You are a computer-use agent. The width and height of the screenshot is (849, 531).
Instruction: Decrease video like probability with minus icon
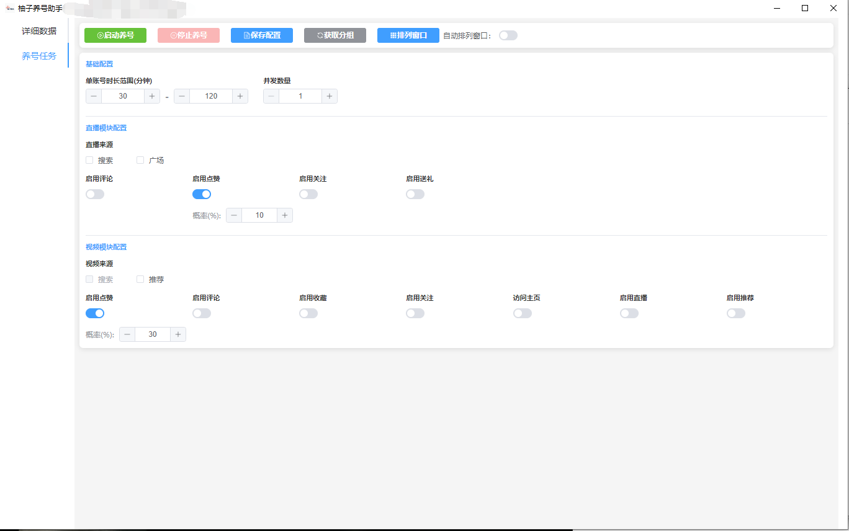pos(127,334)
